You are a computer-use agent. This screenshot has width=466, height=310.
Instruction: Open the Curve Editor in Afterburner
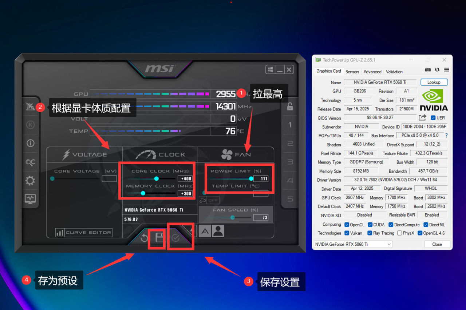[84, 233]
